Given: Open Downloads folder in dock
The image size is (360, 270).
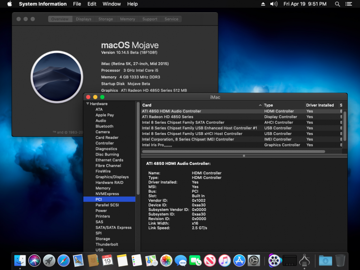Looking at the screenshot, I should coord(325,261).
